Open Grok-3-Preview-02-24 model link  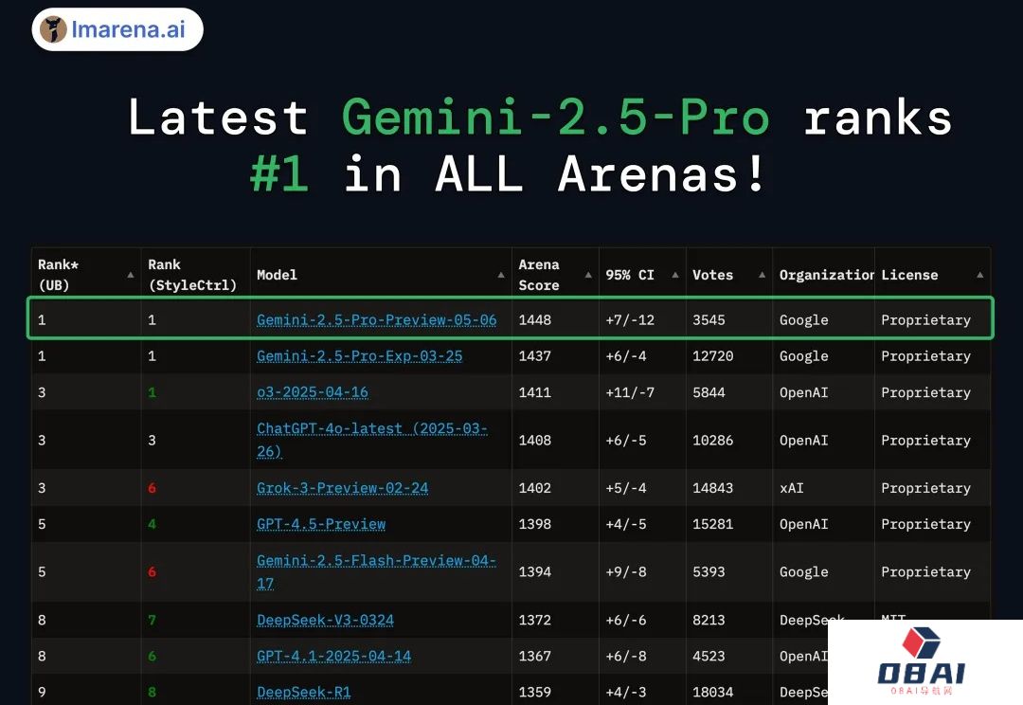(x=343, y=488)
